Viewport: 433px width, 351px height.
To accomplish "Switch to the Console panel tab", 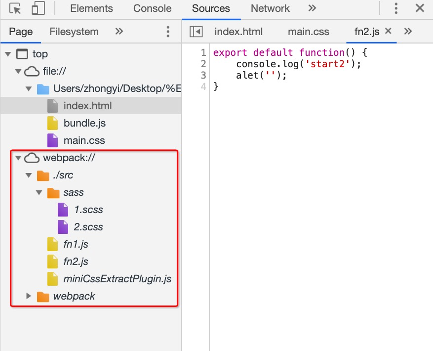I will (x=153, y=8).
